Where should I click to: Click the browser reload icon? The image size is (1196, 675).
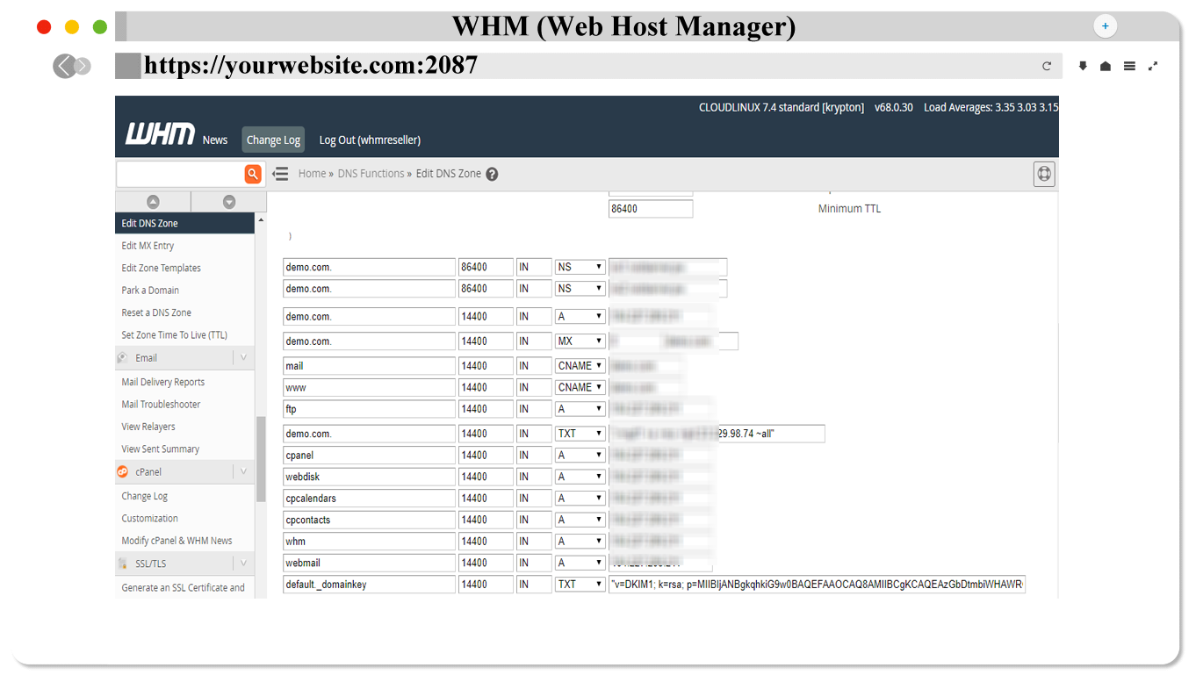1047,66
